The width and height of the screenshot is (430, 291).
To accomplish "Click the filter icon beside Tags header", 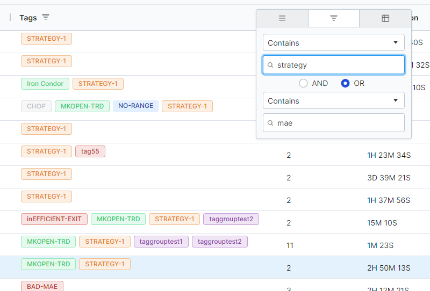I will click(x=46, y=18).
